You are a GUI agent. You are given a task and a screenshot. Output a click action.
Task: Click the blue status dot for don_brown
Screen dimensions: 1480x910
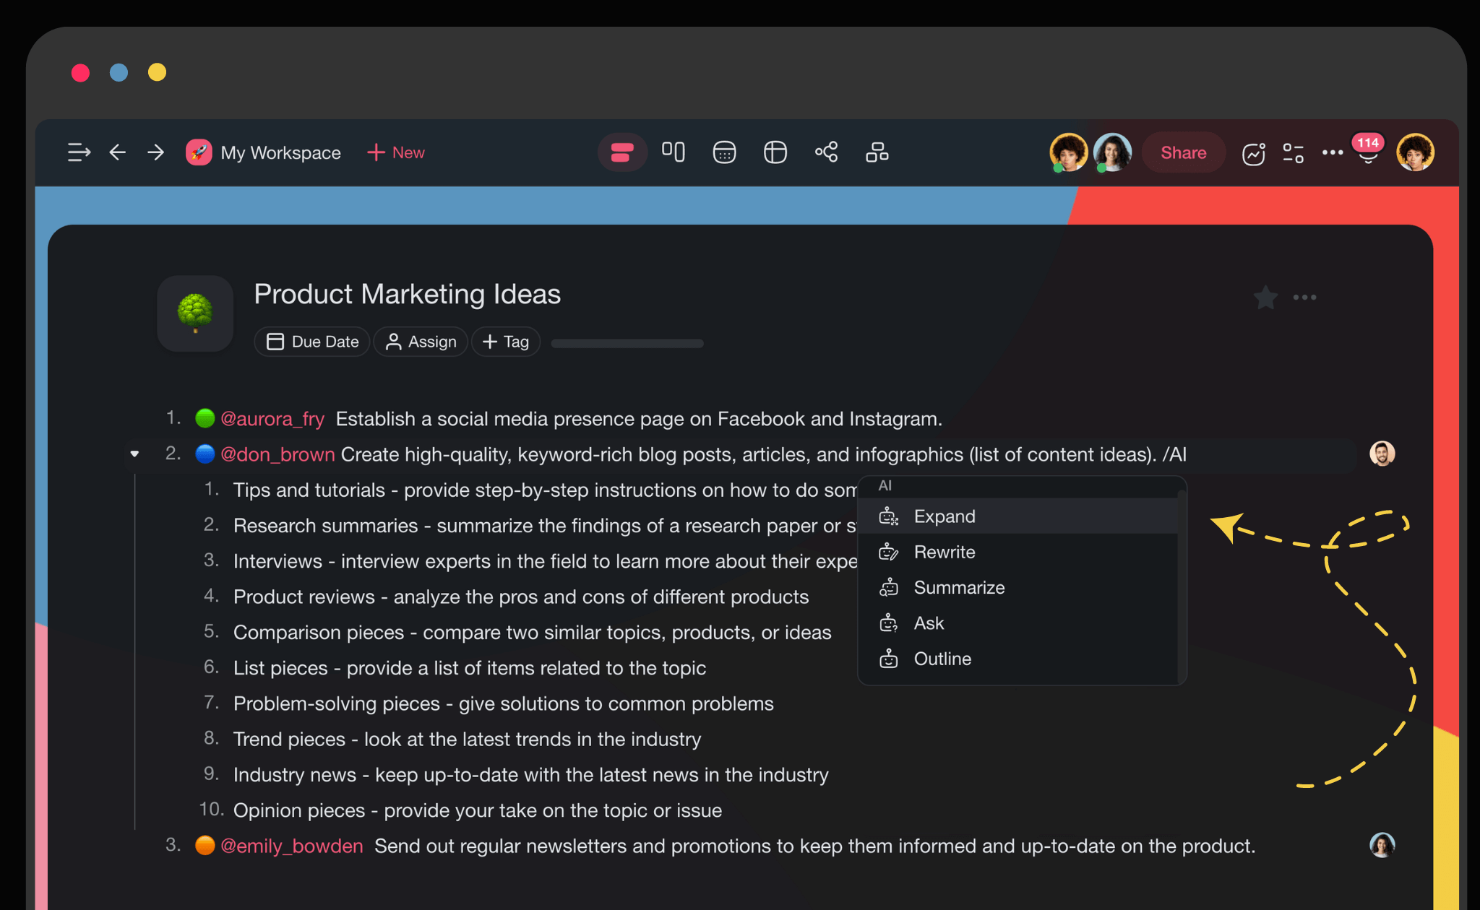[x=205, y=454]
